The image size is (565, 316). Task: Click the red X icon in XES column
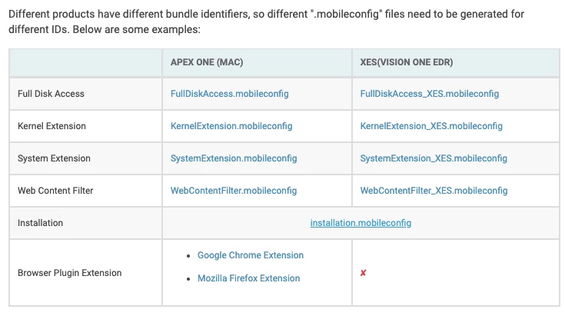click(x=363, y=273)
